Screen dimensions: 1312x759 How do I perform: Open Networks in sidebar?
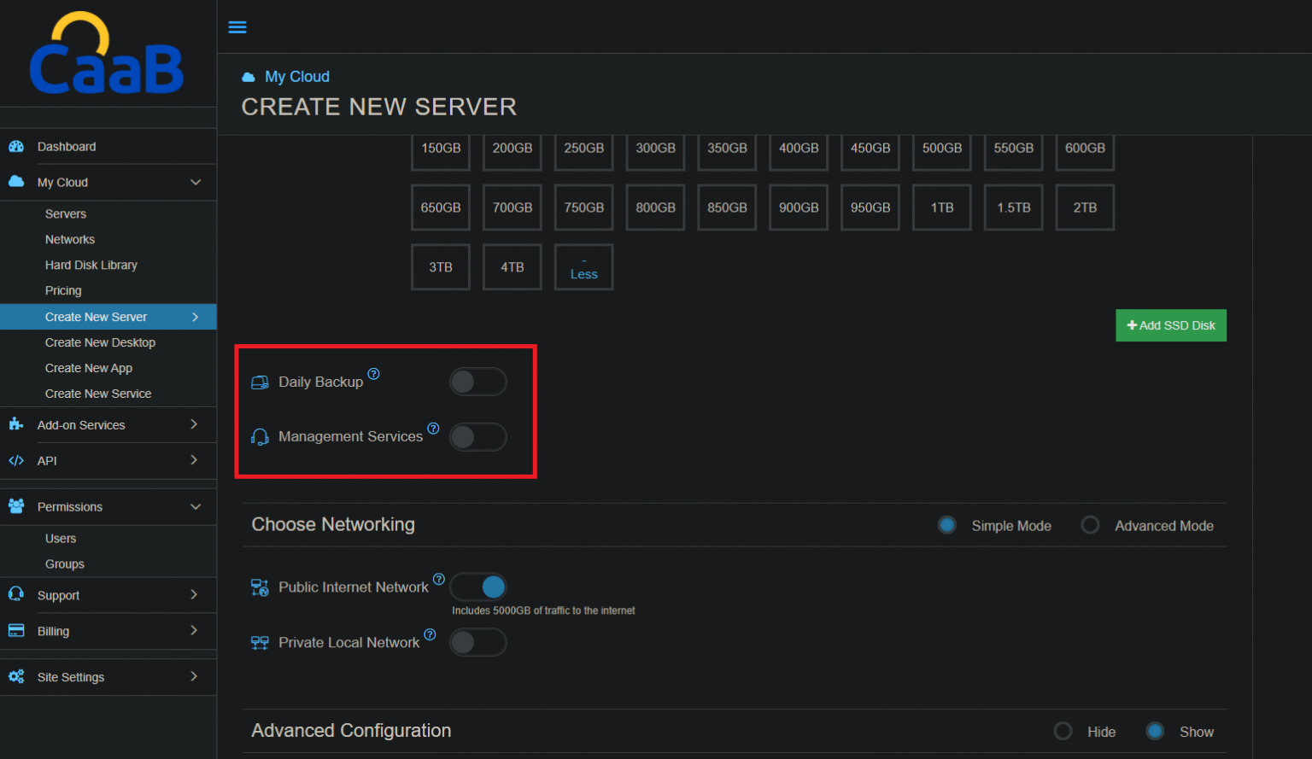70,239
